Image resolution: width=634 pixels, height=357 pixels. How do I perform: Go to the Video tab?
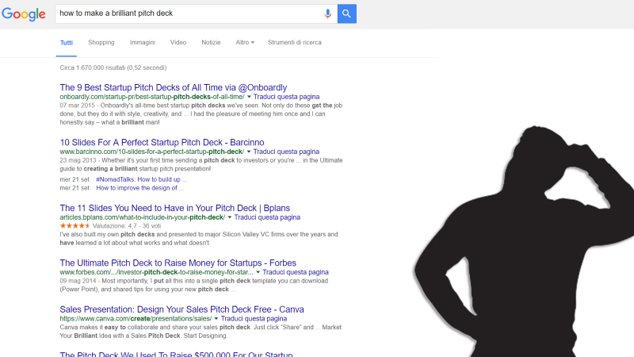coord(178,43)
